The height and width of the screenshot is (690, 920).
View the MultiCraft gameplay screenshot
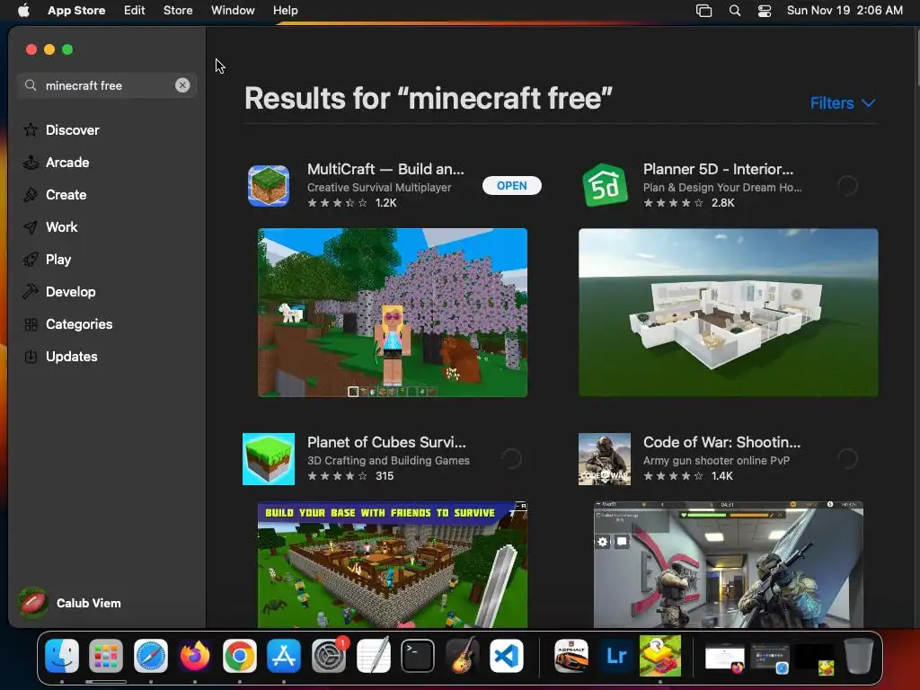tap(393, 313)
